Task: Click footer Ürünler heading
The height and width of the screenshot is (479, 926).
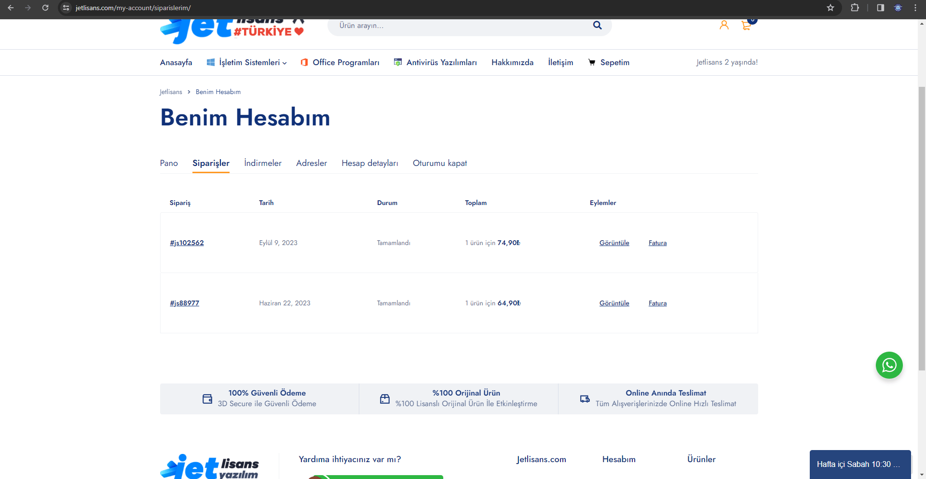Action: coord(701,459)
